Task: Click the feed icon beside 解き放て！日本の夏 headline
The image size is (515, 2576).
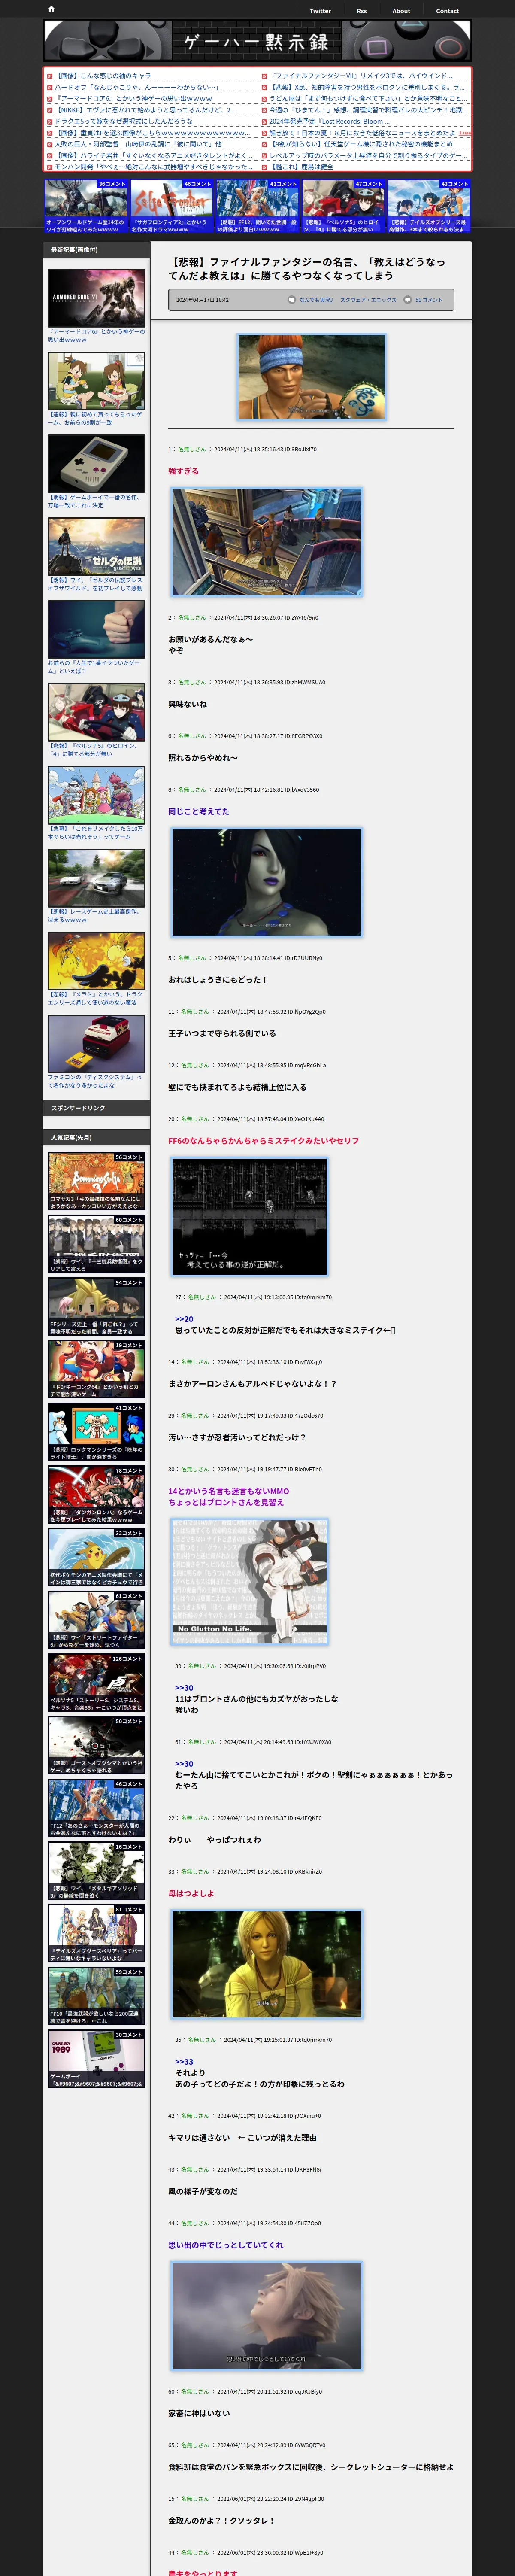Action: (265, 133)
